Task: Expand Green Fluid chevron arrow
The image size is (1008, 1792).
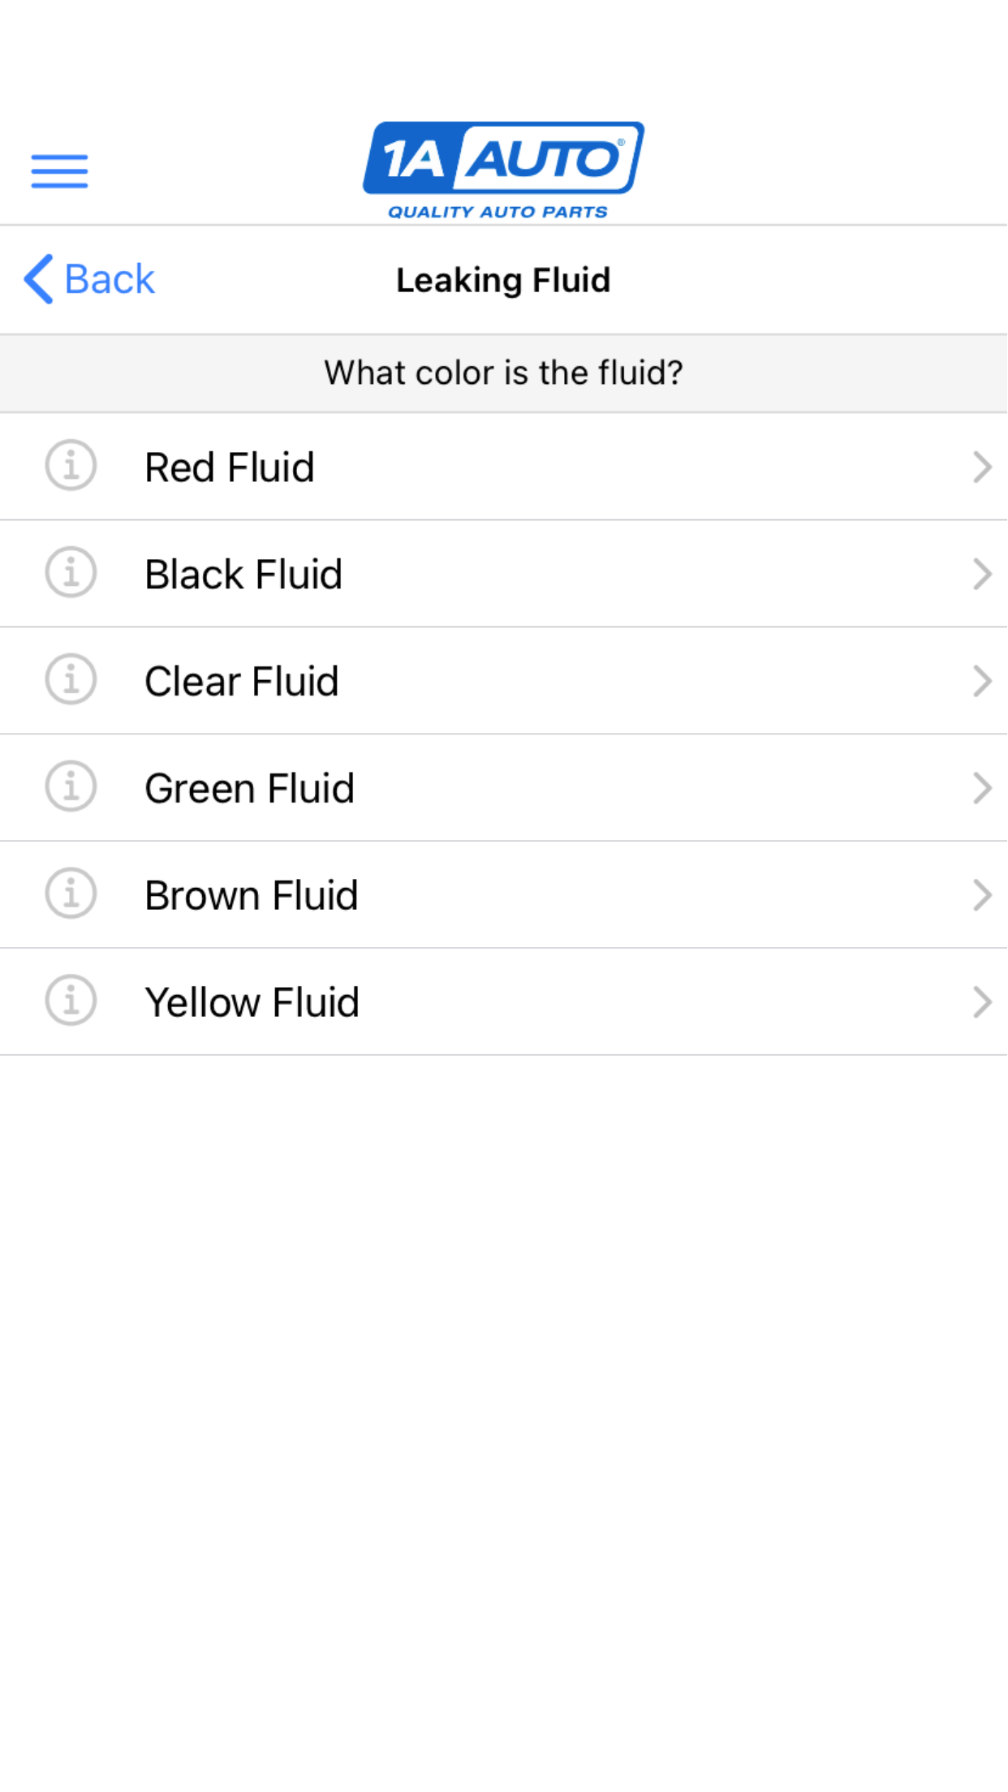Action: pyautogui.click(x=981, y=789)
